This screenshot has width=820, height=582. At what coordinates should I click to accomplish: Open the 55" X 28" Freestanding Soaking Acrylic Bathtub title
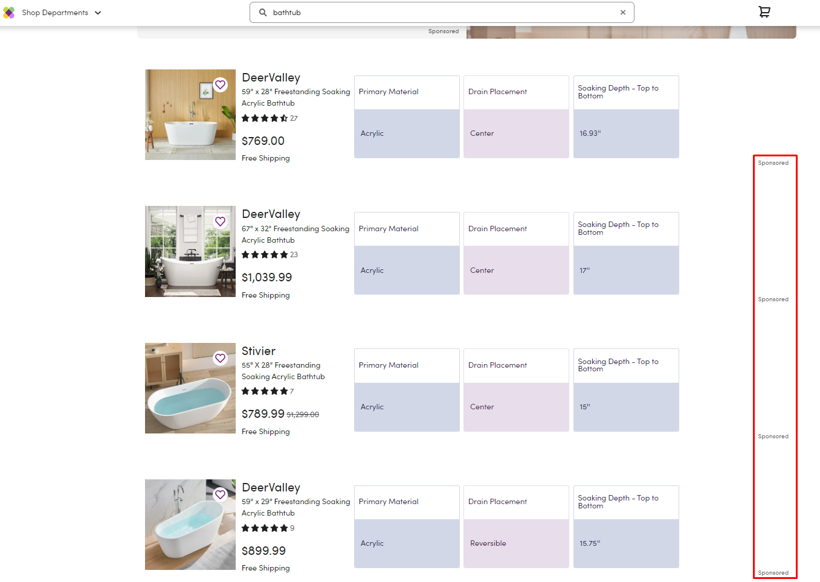pos(283,371)
